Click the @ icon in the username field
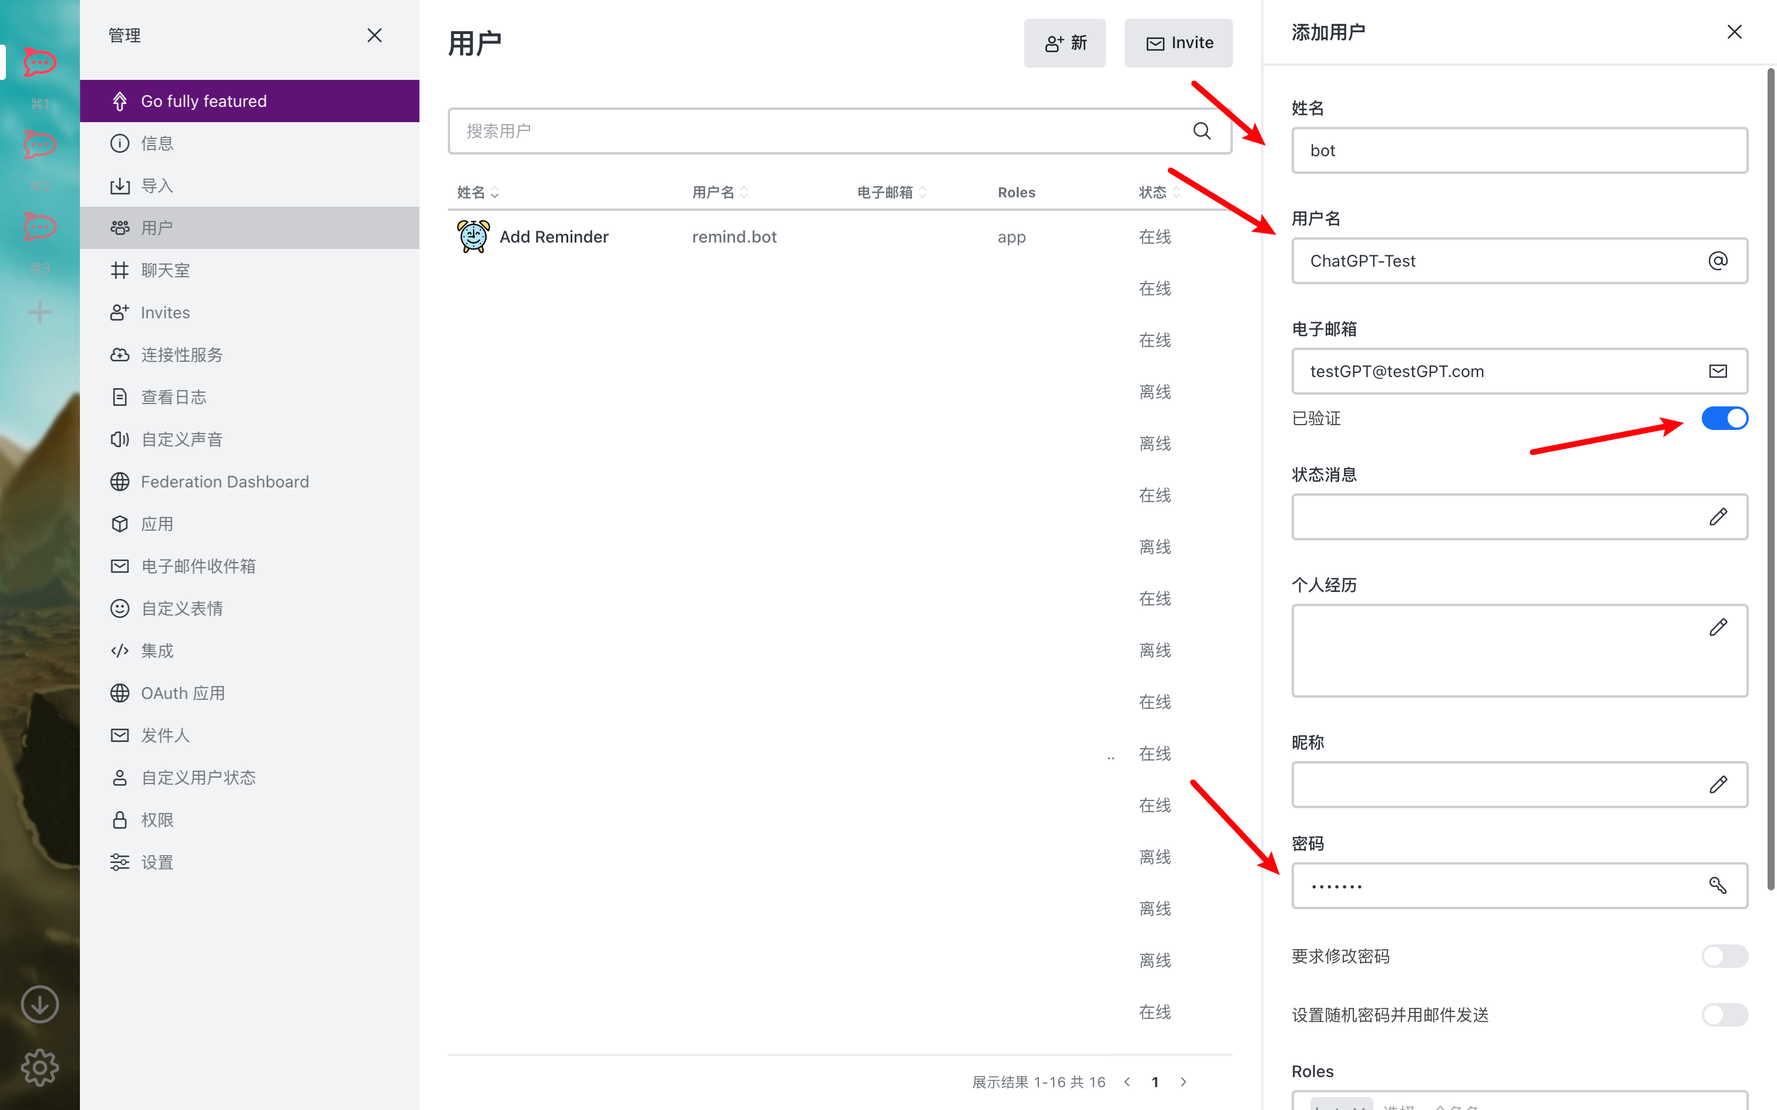This screenshot has width=1777, height=1110. 1718,261
